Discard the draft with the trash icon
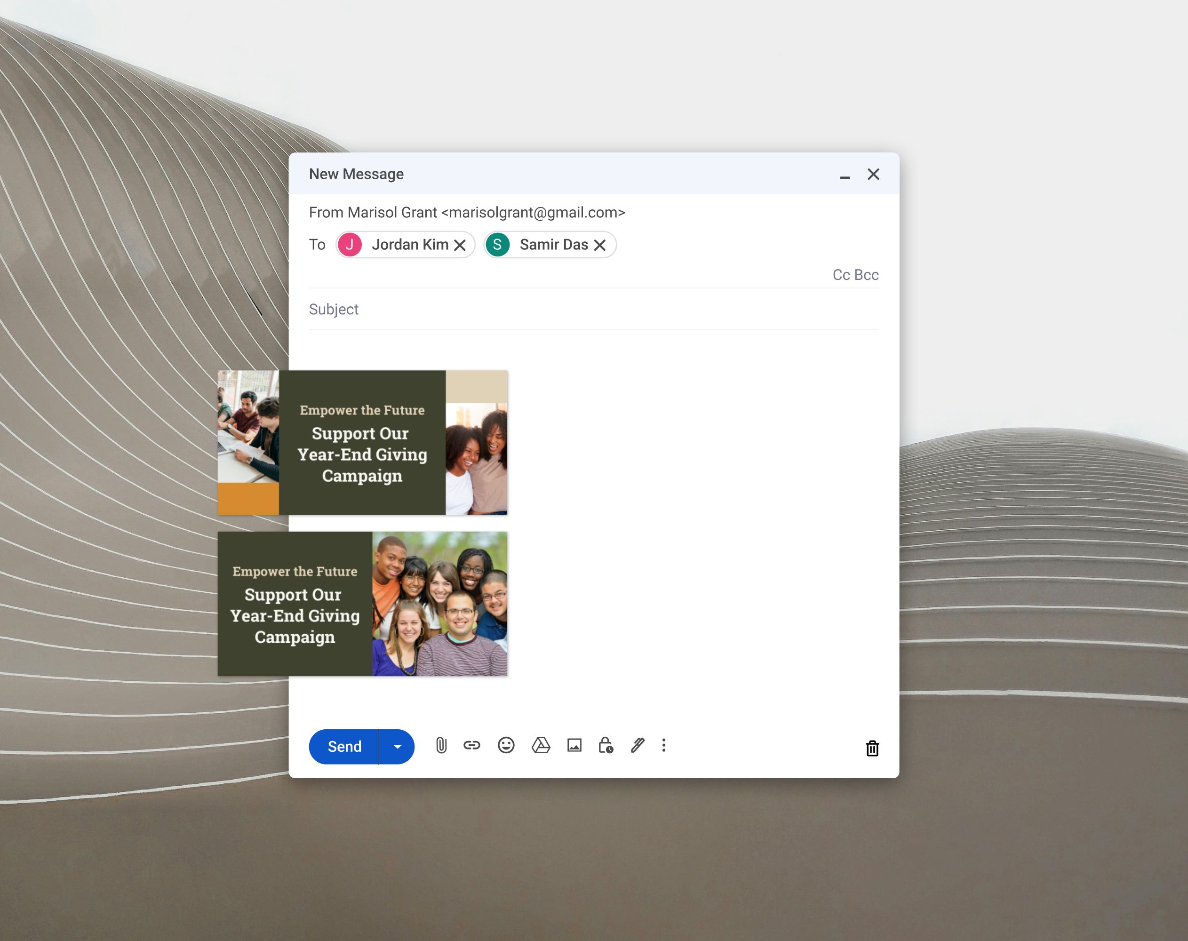The width and height of the screenshot is (1188, 941). (872, 748)
